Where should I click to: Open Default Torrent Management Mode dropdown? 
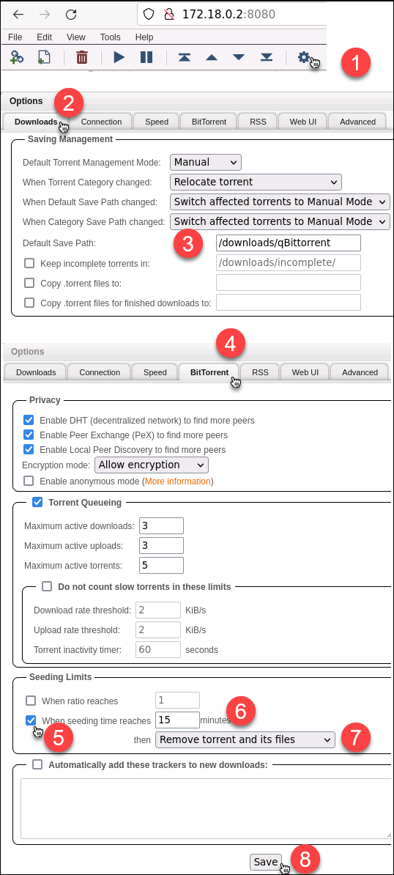point(206,163)
